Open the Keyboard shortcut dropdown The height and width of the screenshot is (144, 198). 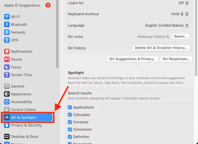click(x=187, y=14)
